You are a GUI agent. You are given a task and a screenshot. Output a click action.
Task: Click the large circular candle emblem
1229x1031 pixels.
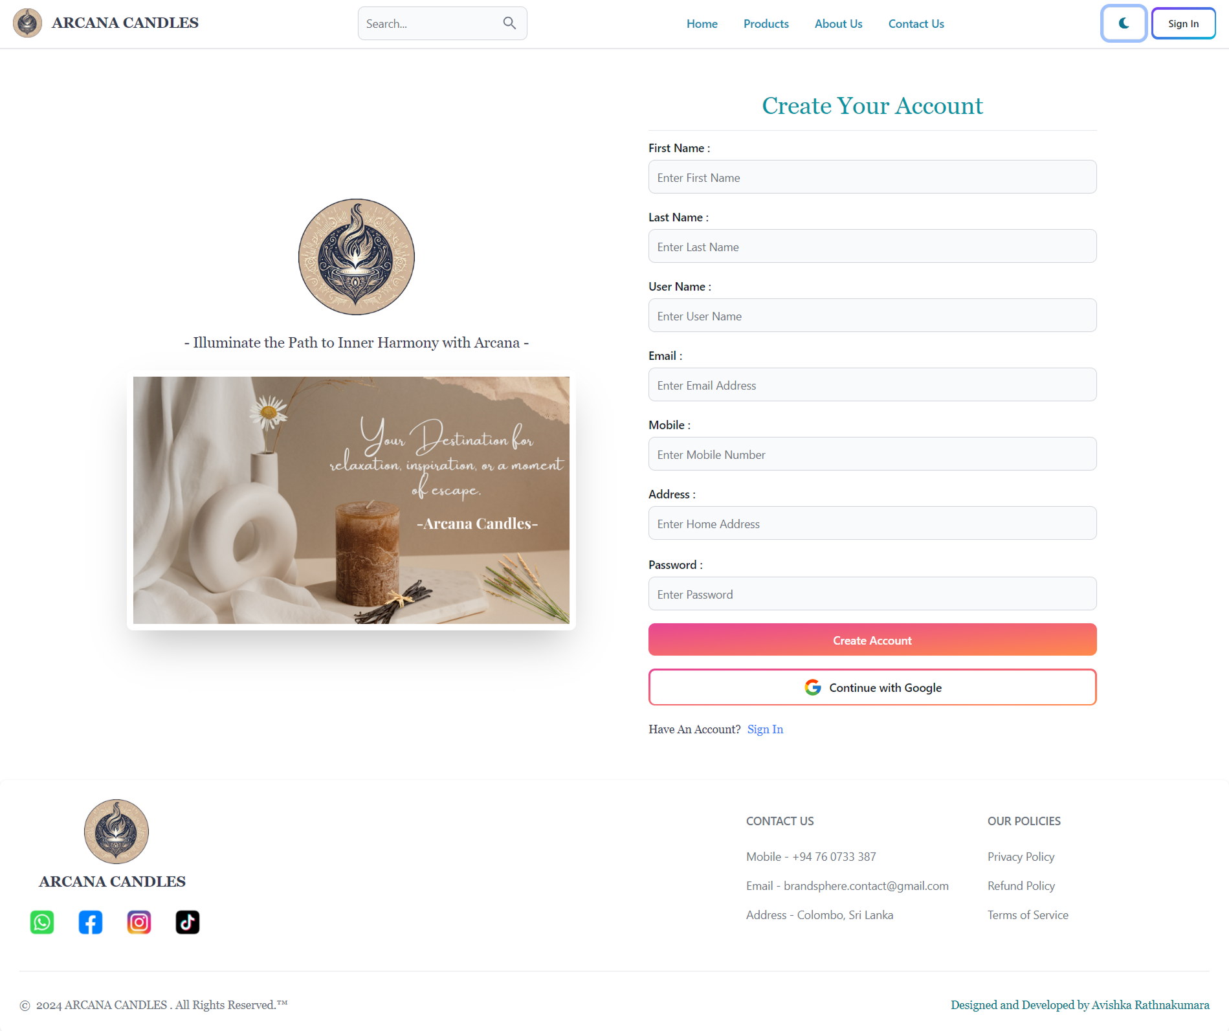point(356,256)
